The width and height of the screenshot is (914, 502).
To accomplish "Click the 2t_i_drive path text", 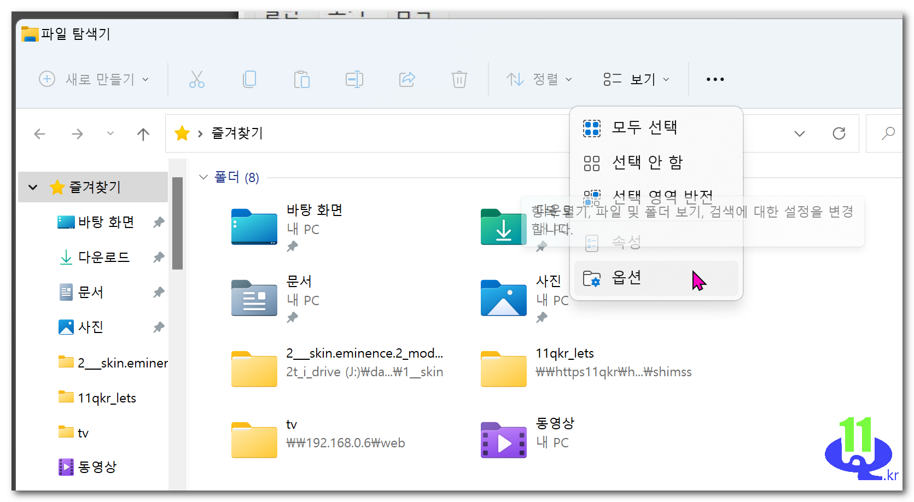I will click(365, 372).
